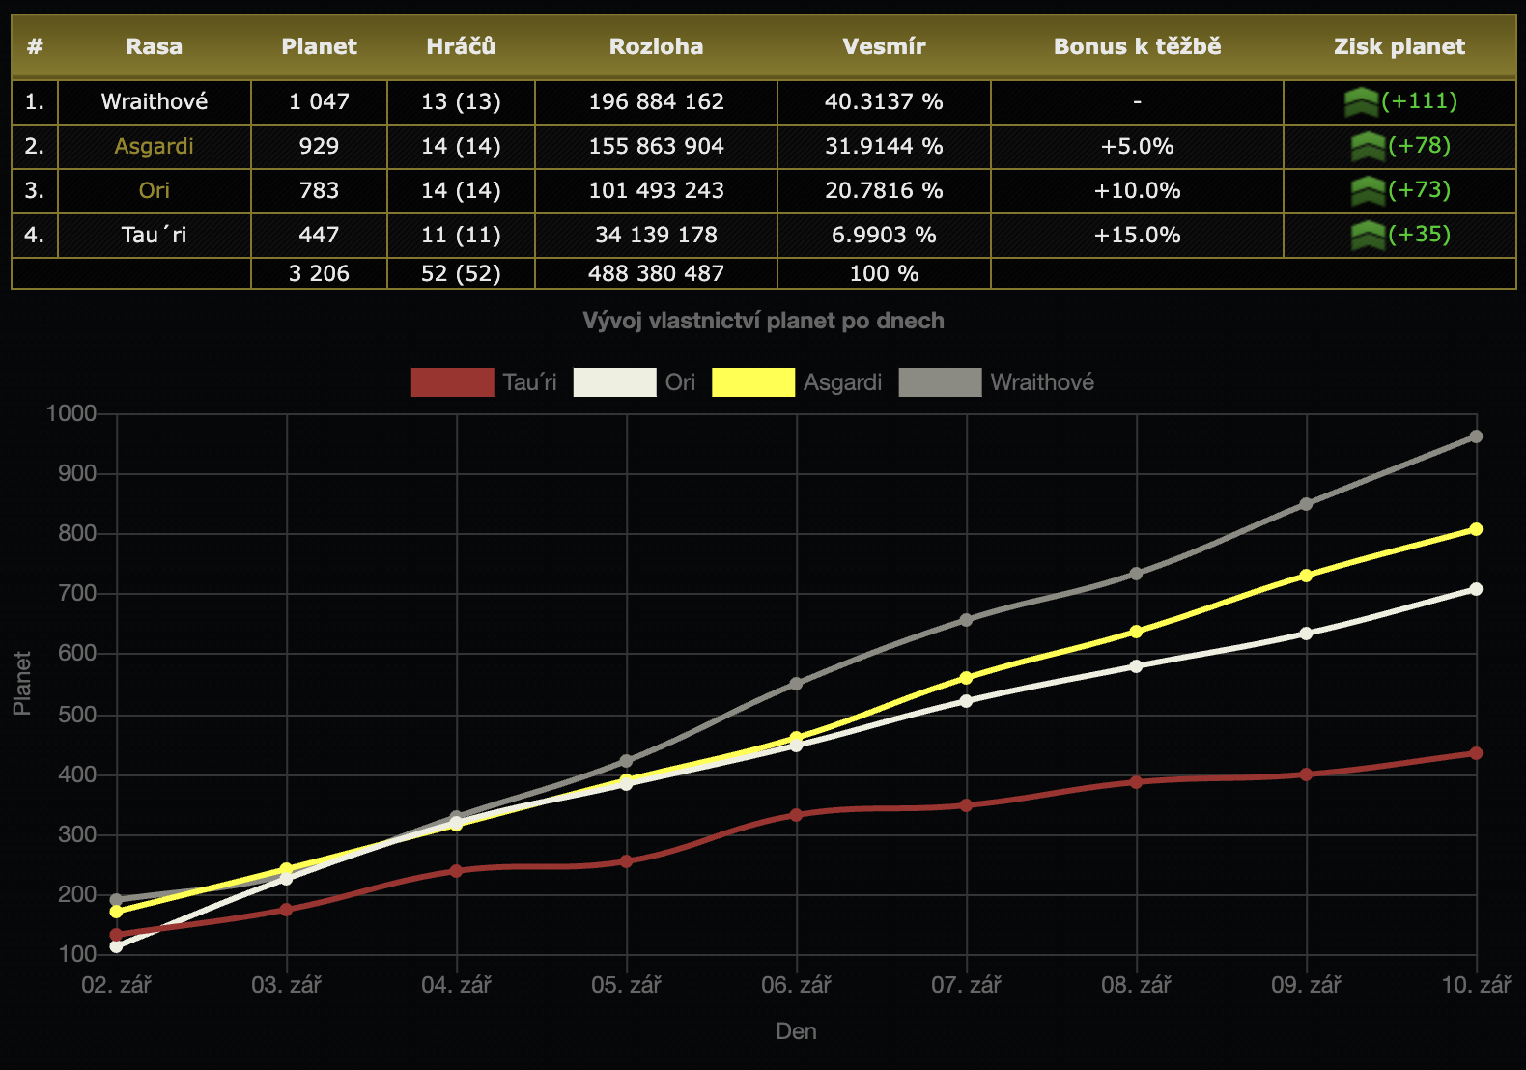
Task: Click the Tau´ri race name in table
Action: [155, 235]
